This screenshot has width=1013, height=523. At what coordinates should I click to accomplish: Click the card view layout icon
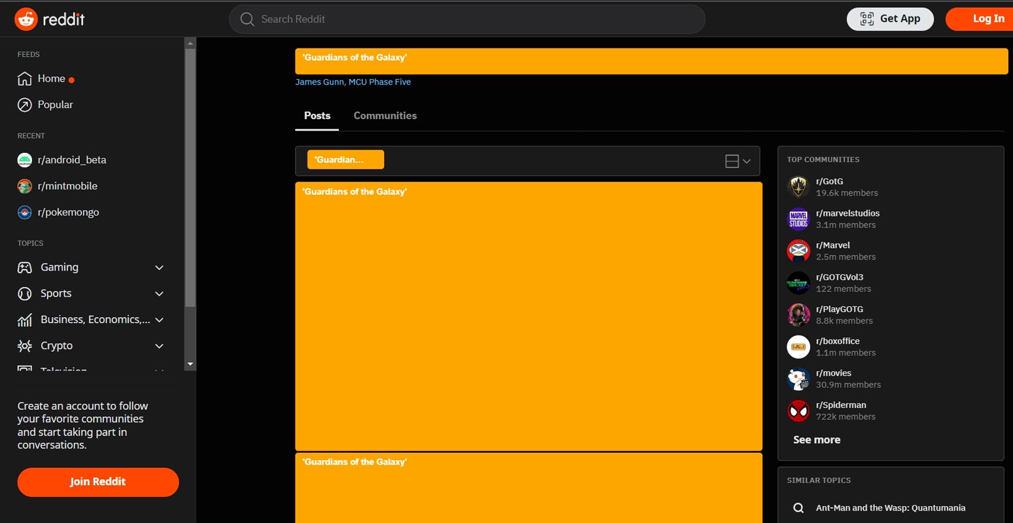(x=732, y=161)
